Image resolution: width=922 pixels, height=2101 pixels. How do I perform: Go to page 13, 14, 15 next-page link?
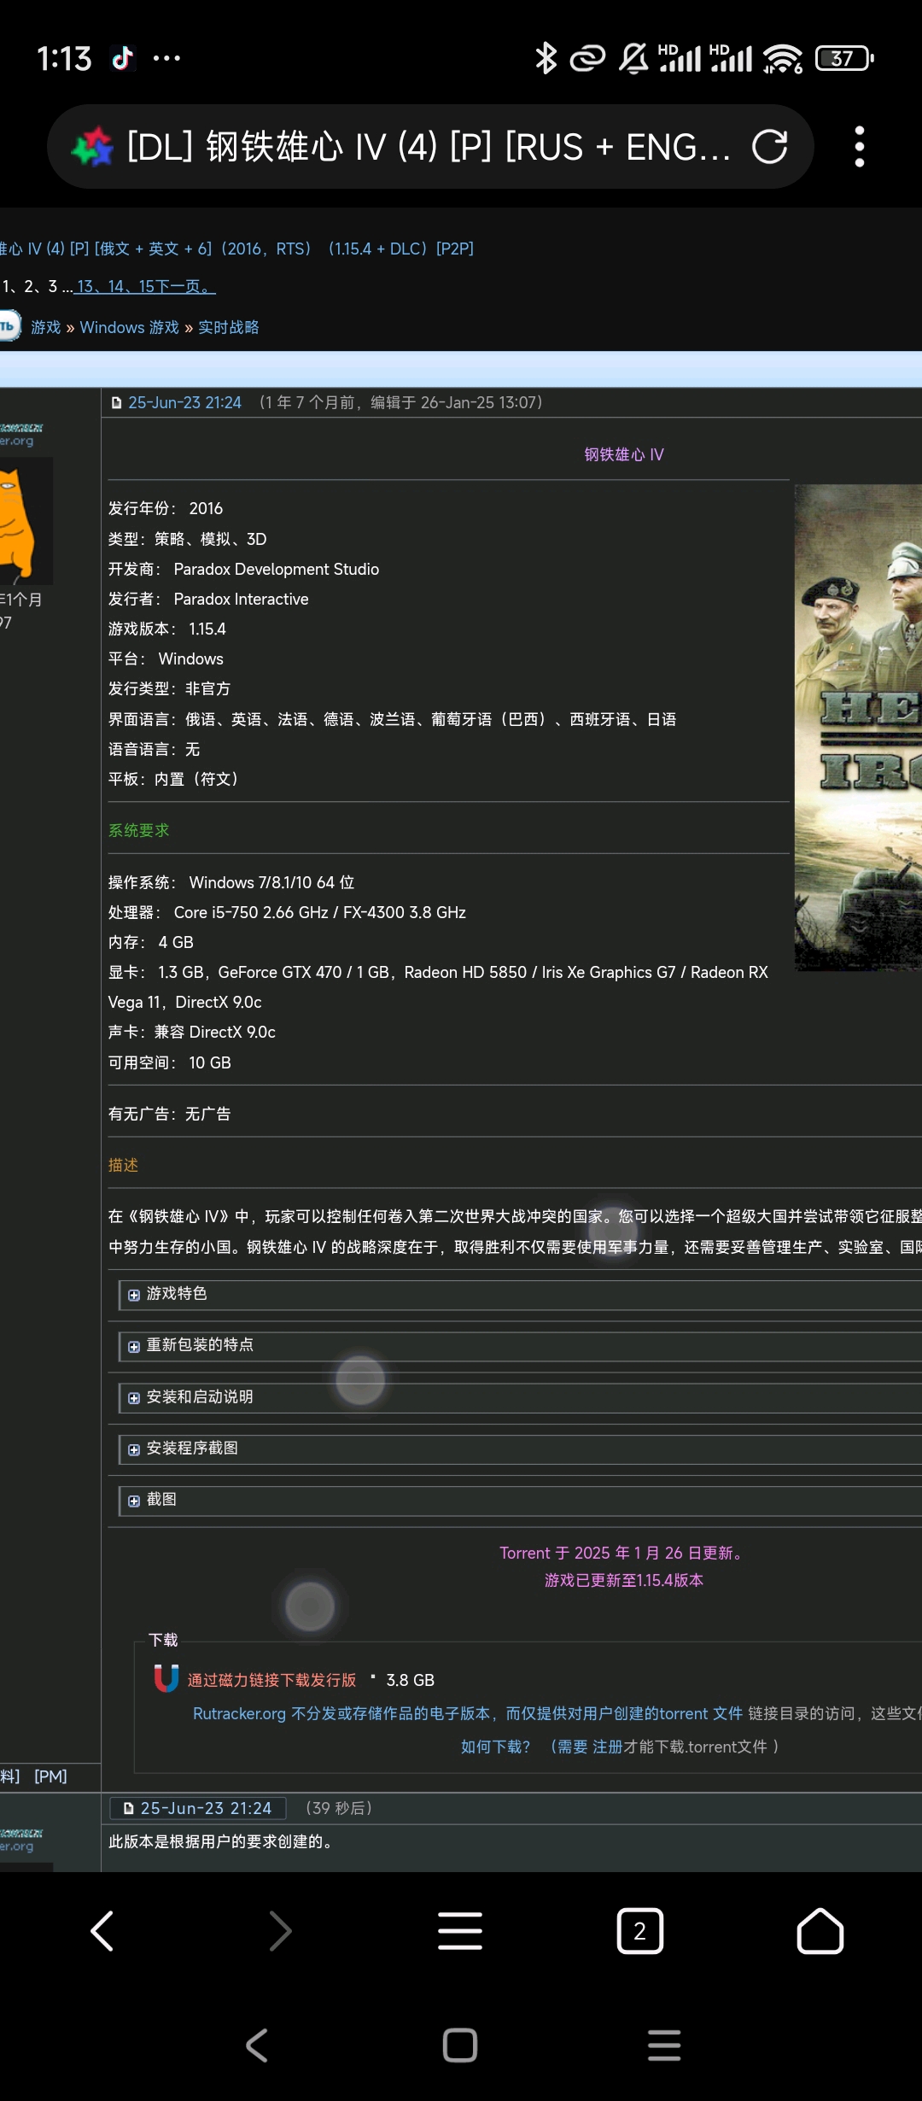(x=145, y=287)
